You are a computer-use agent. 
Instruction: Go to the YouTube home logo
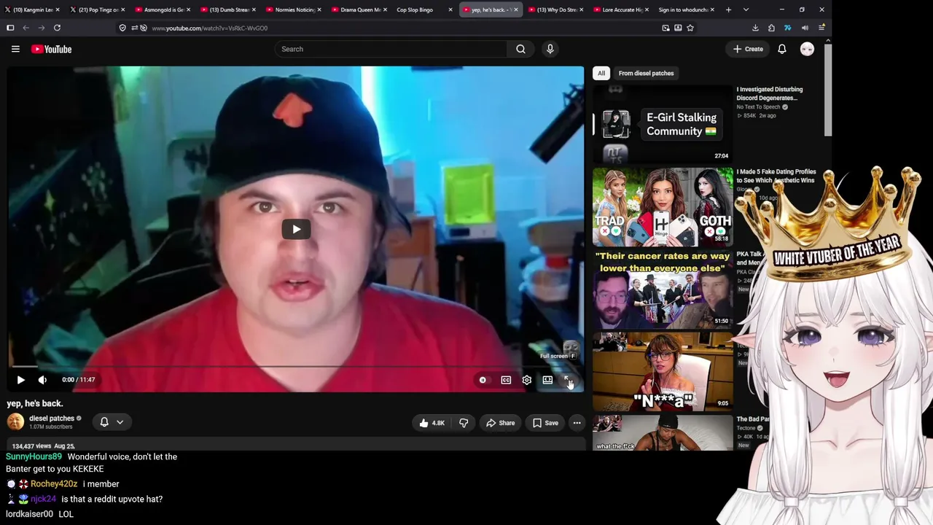click(x=51, y=49)
